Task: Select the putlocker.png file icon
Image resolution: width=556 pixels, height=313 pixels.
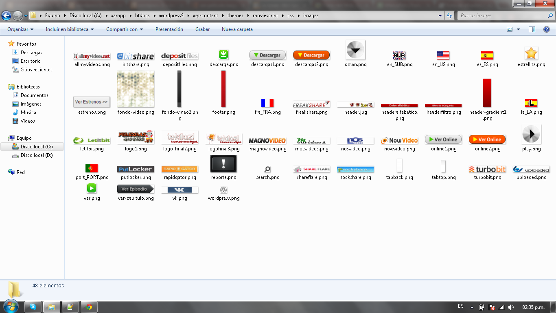Action: 136,169
